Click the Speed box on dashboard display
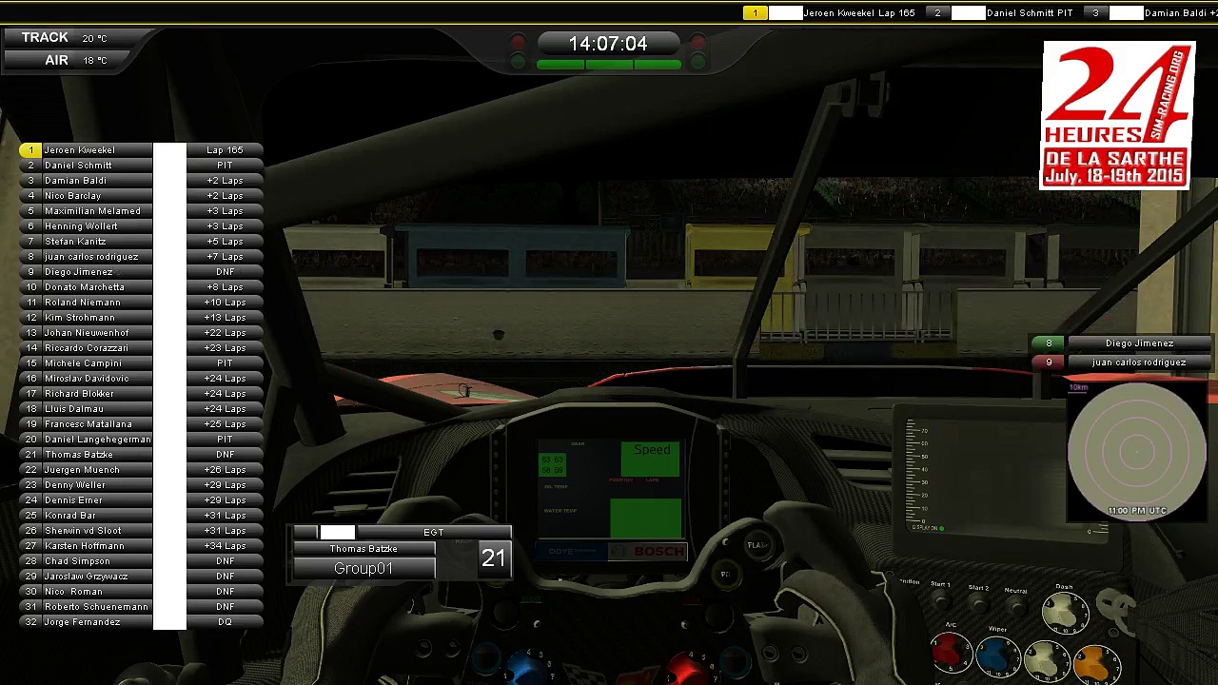 [651, 458]
